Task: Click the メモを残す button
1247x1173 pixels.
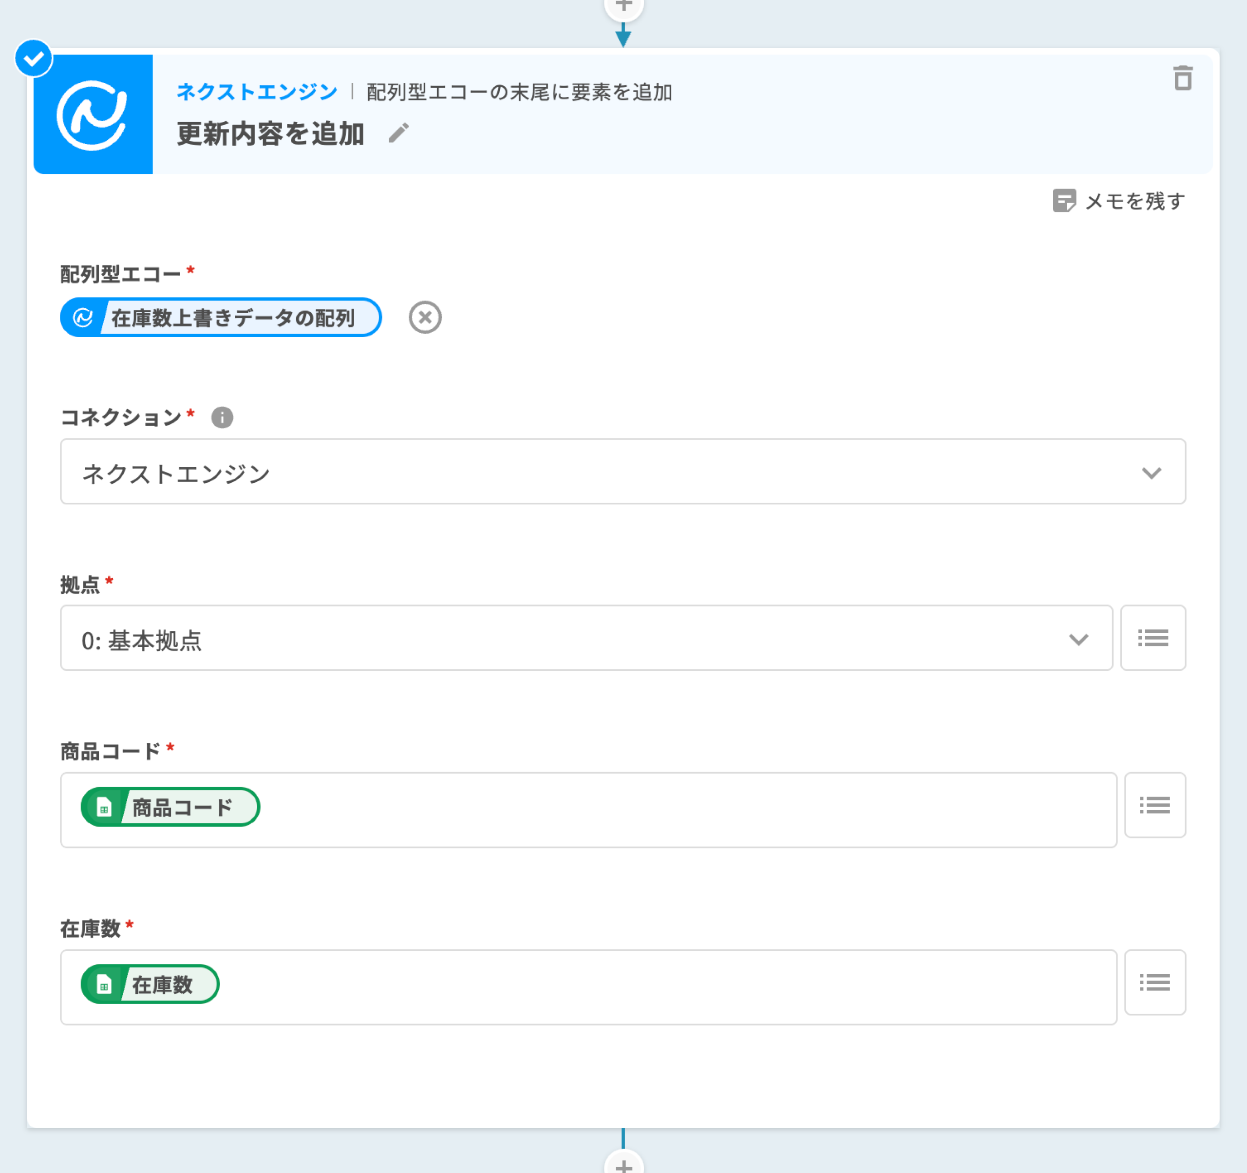Action: tap(1119, 201)
